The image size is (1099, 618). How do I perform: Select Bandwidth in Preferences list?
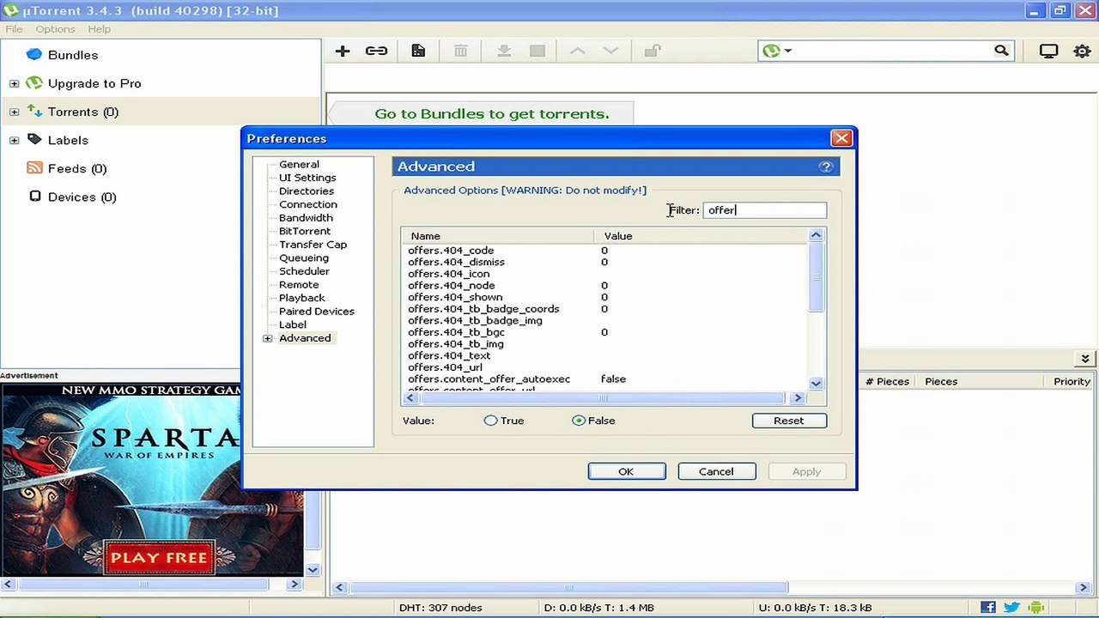pos(306,218)
